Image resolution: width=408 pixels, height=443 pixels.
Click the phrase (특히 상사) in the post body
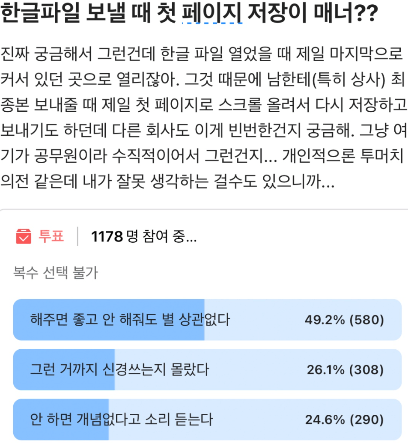click(348, 79)
